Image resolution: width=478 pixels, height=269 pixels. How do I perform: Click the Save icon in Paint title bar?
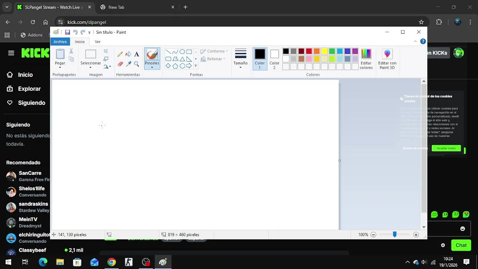pos(67,32)
